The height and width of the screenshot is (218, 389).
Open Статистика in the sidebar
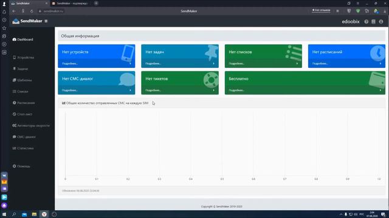pyautogui.click(x=23, y=148)
